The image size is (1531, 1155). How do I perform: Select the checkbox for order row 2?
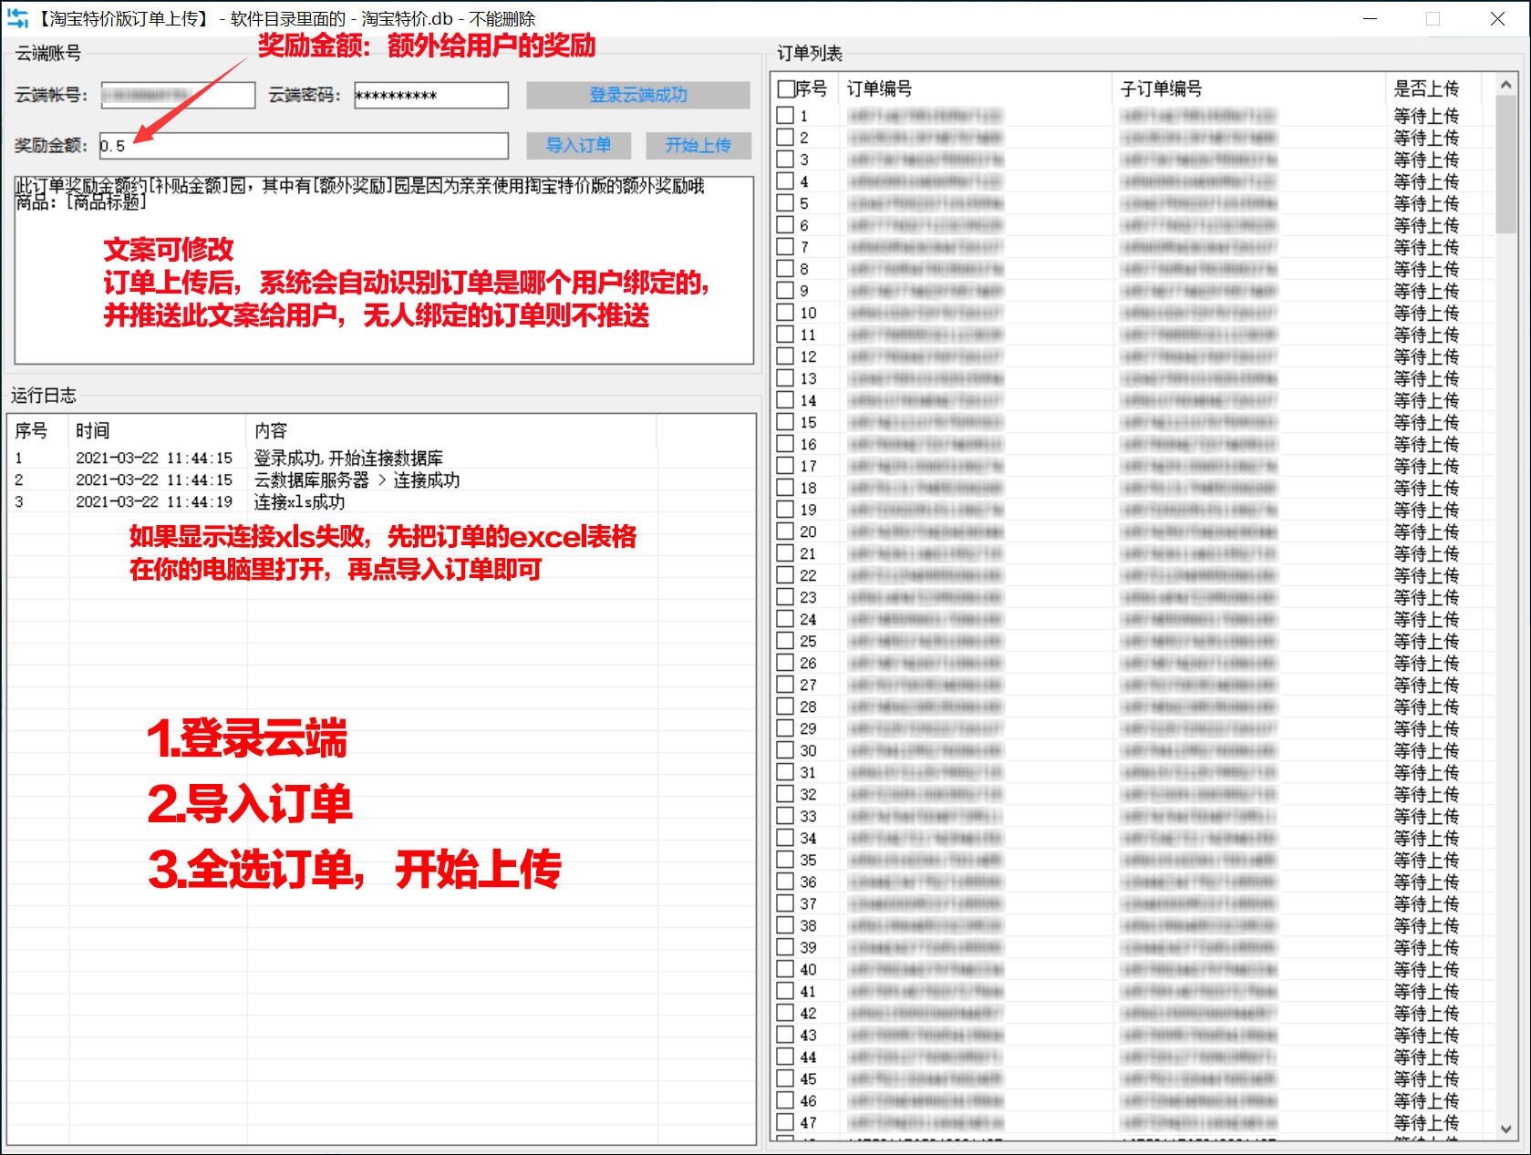tap(785, 138)
